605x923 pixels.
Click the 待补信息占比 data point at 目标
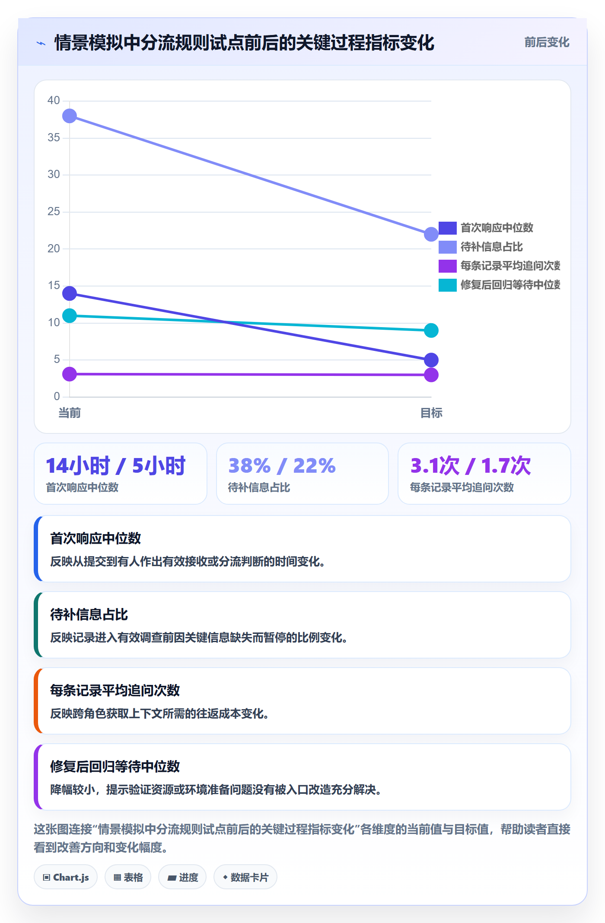431,234
